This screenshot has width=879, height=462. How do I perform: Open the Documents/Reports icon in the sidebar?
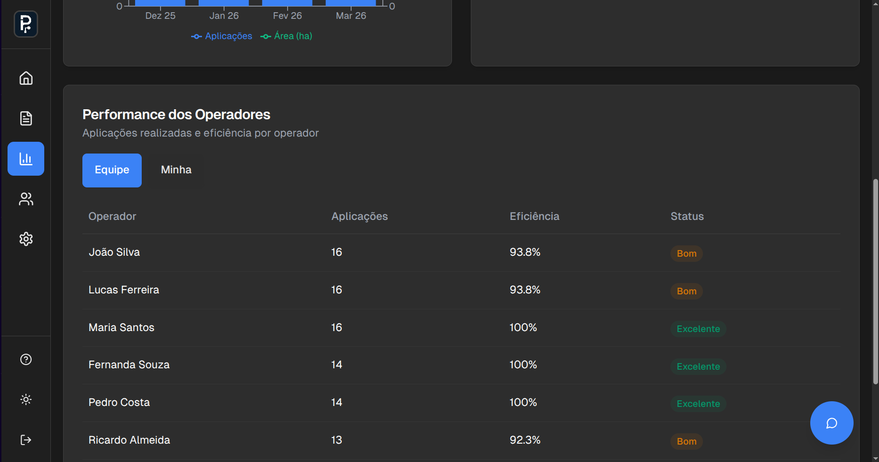(x=25, y=118)
